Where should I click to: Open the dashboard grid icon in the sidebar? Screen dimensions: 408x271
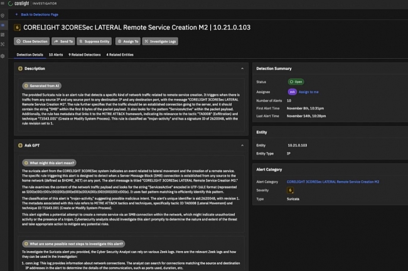(4, 35)
